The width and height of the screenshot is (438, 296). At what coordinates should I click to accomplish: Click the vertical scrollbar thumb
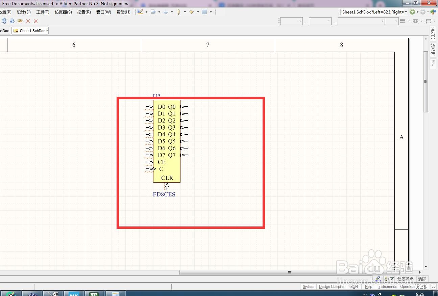tap(426, 82)
